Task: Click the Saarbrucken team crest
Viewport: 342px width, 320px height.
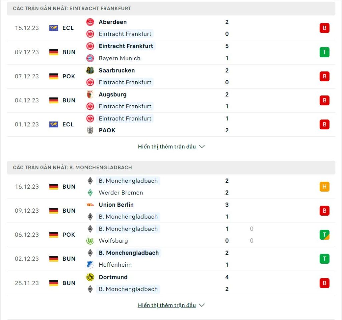Action: point(90,70)
